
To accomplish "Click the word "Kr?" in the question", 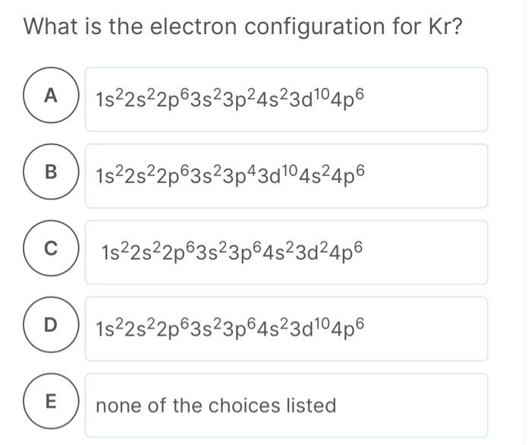I will 444,27.
